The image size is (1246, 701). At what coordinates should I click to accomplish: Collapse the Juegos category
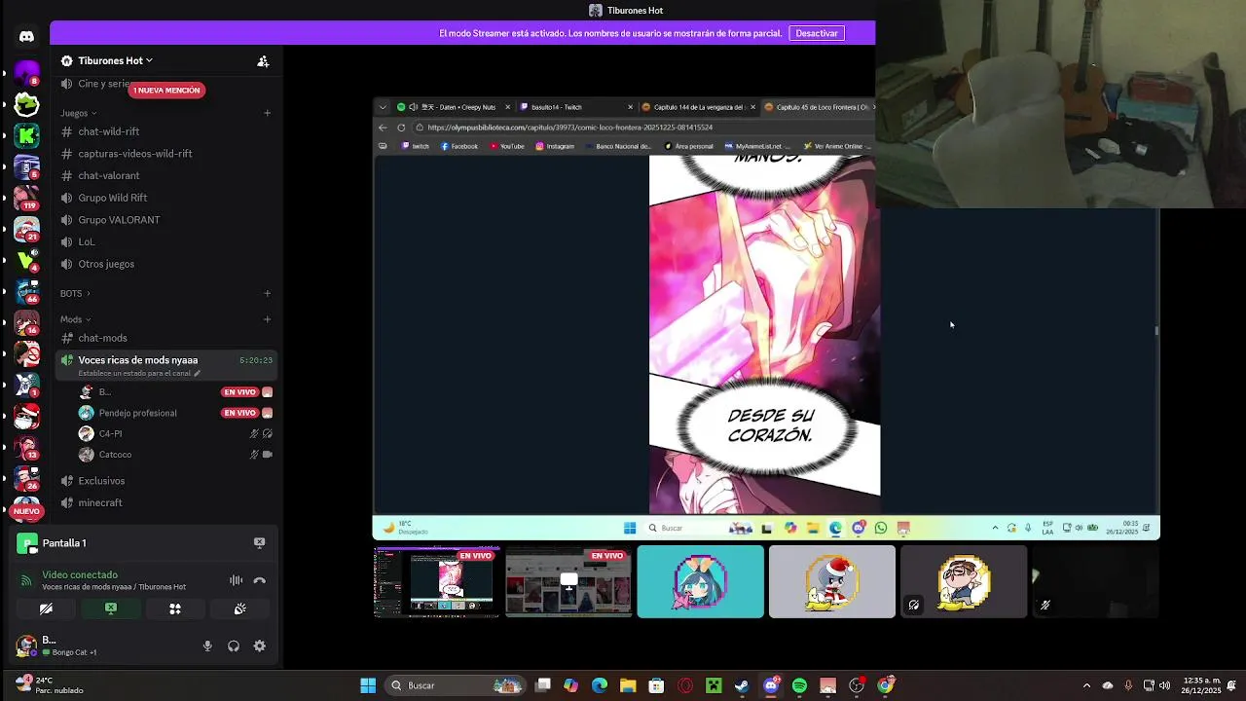click(x=79, y=113)
